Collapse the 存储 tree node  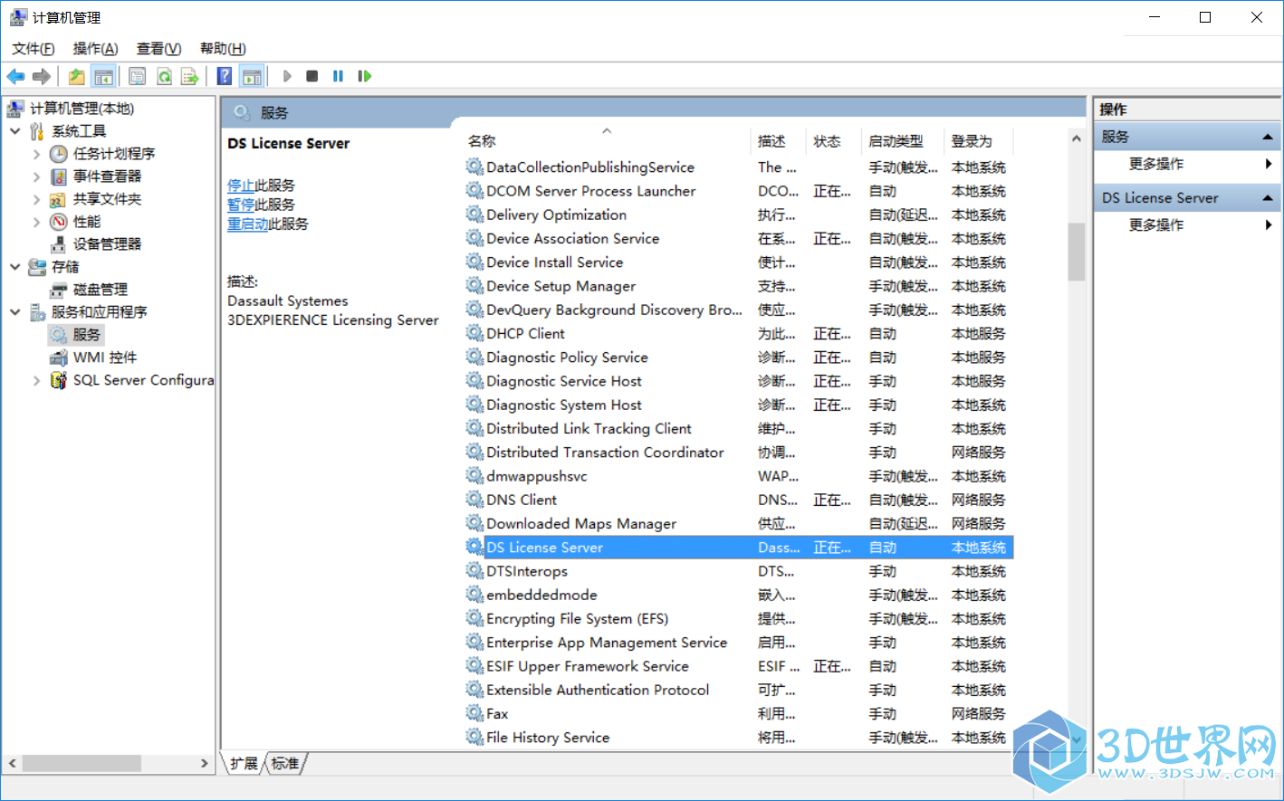[x=15, y=267]
